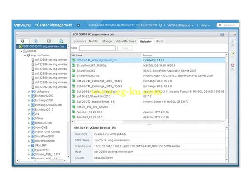This screenshot has width=249, height=187.
Task: Select host sof-22886-srv in tree
Action: point(49,60)
